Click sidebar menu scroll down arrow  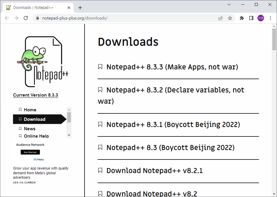[69, 135]
